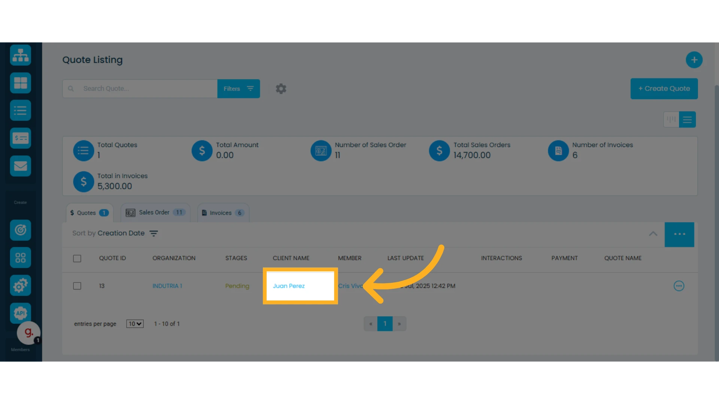
Task: Click the settings gear beside Filters
Action: [281, 89]
